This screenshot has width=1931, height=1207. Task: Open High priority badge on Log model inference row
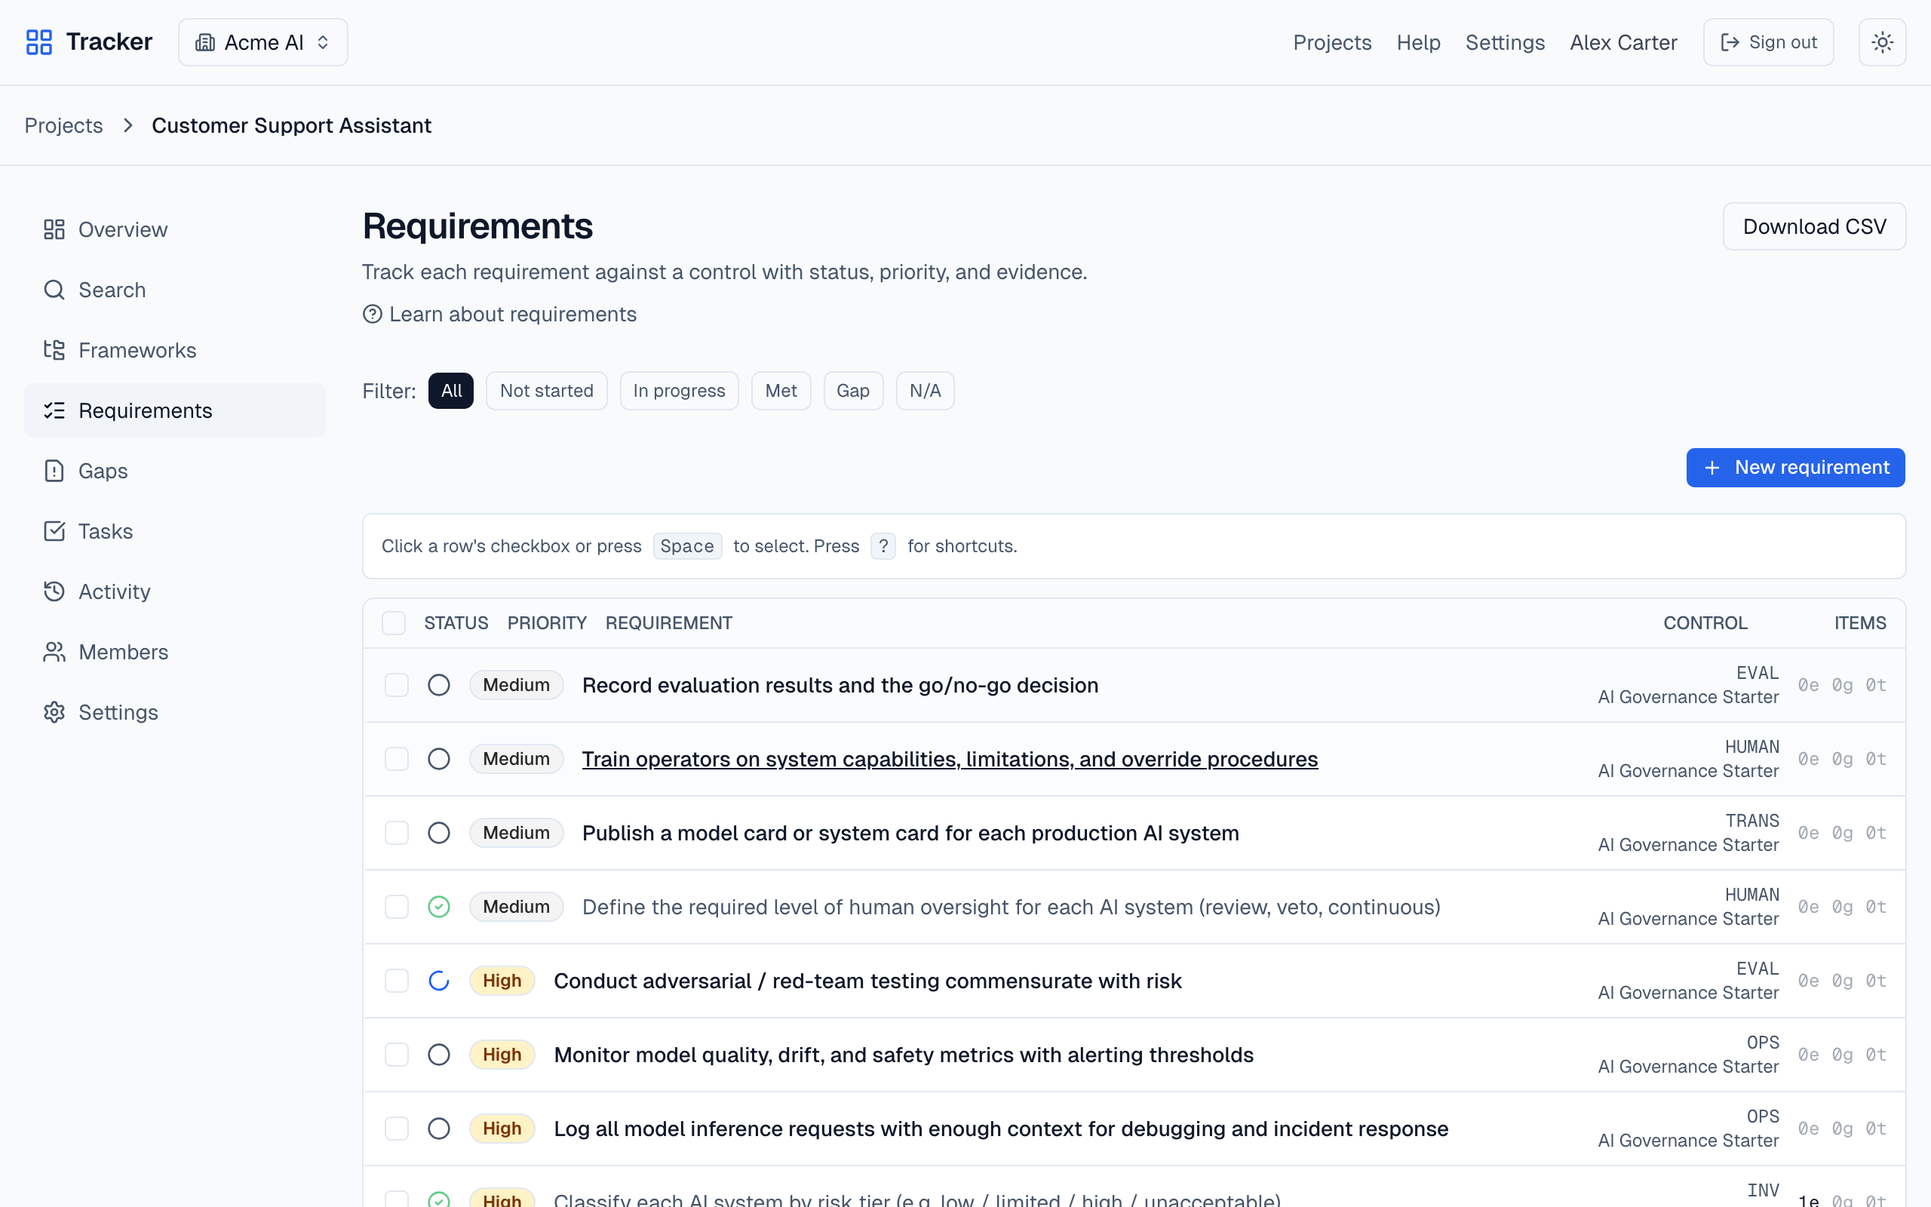[x=502, y=1129]
